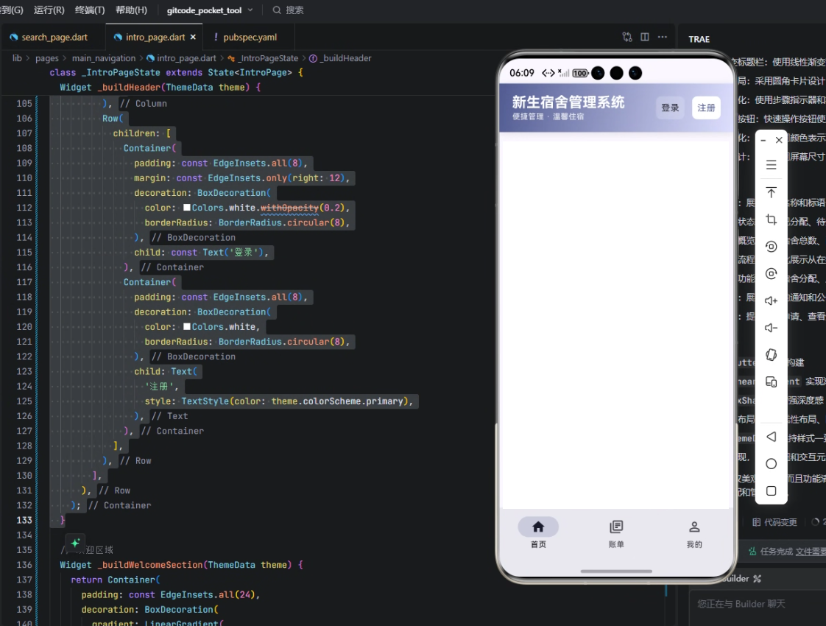Viewport: 826px width, 626px height.
Task: Click the volume up icon in emulator toolbar
Action: [x=772, y=300]
